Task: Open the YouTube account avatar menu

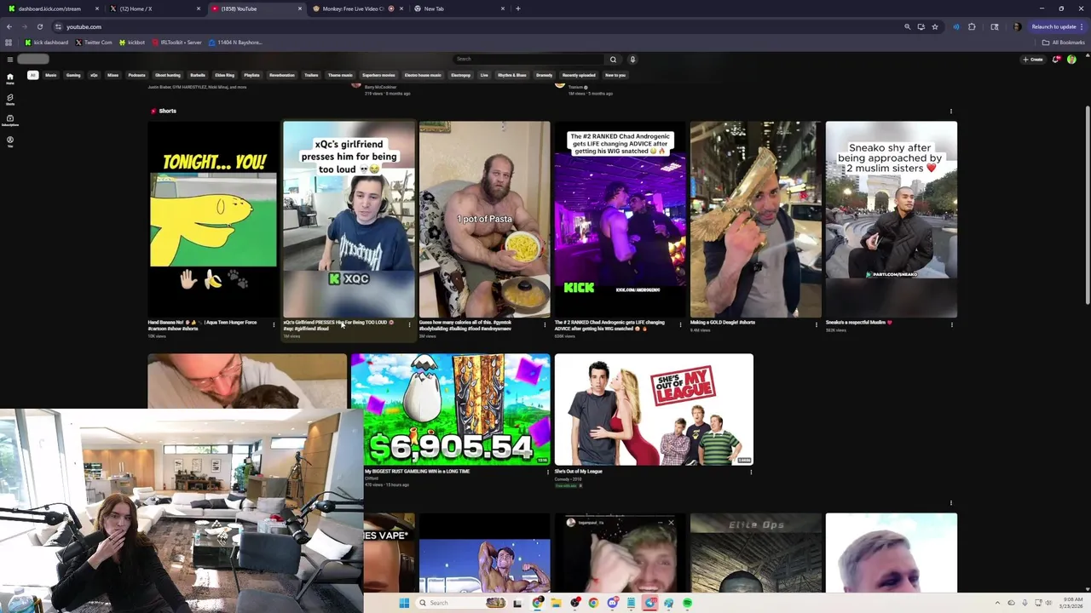Action: (x=1071, y=59)
